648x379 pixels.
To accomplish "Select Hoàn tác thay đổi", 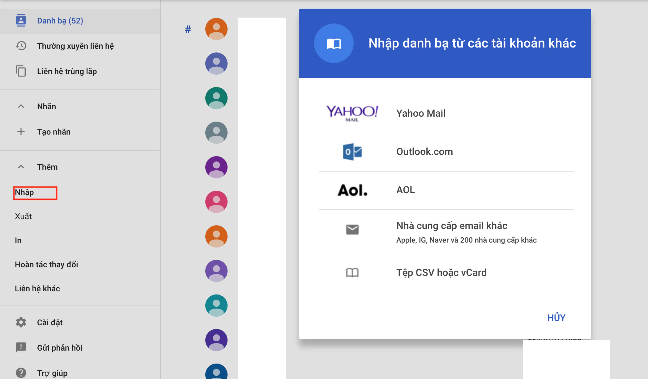I will tap(46, 264).
